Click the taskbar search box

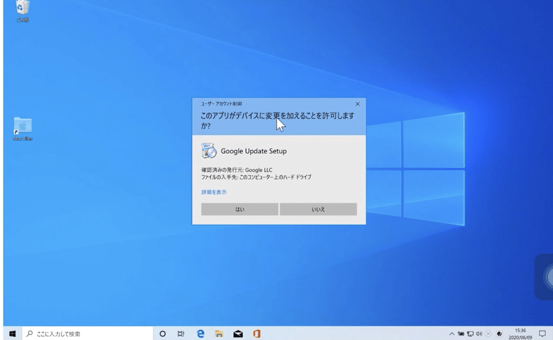88,334
